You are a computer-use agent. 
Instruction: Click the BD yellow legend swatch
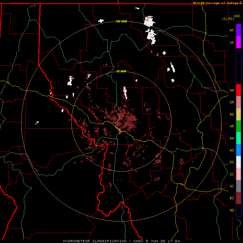[238, 114]
